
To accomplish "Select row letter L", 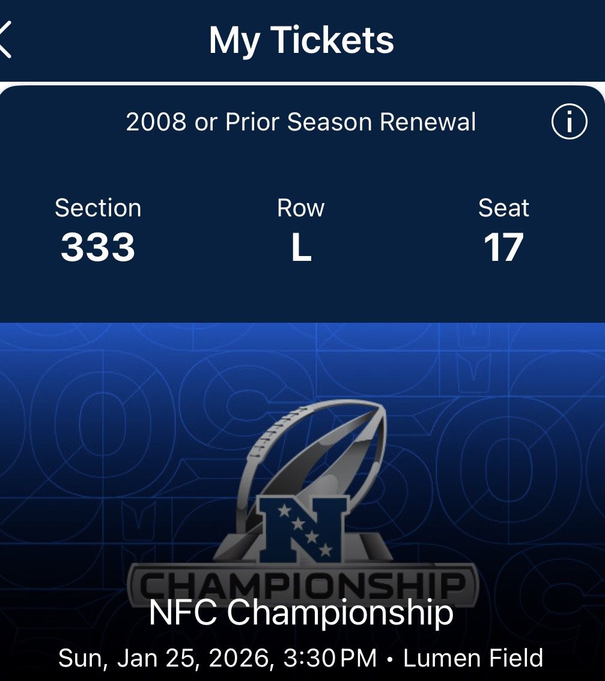I will (301, 247).
